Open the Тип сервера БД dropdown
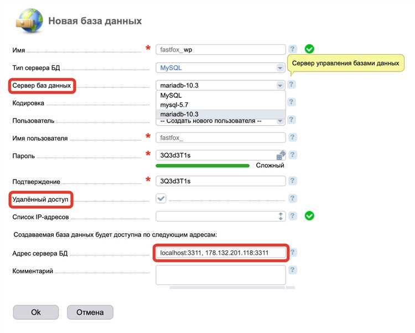 (220, 68)
